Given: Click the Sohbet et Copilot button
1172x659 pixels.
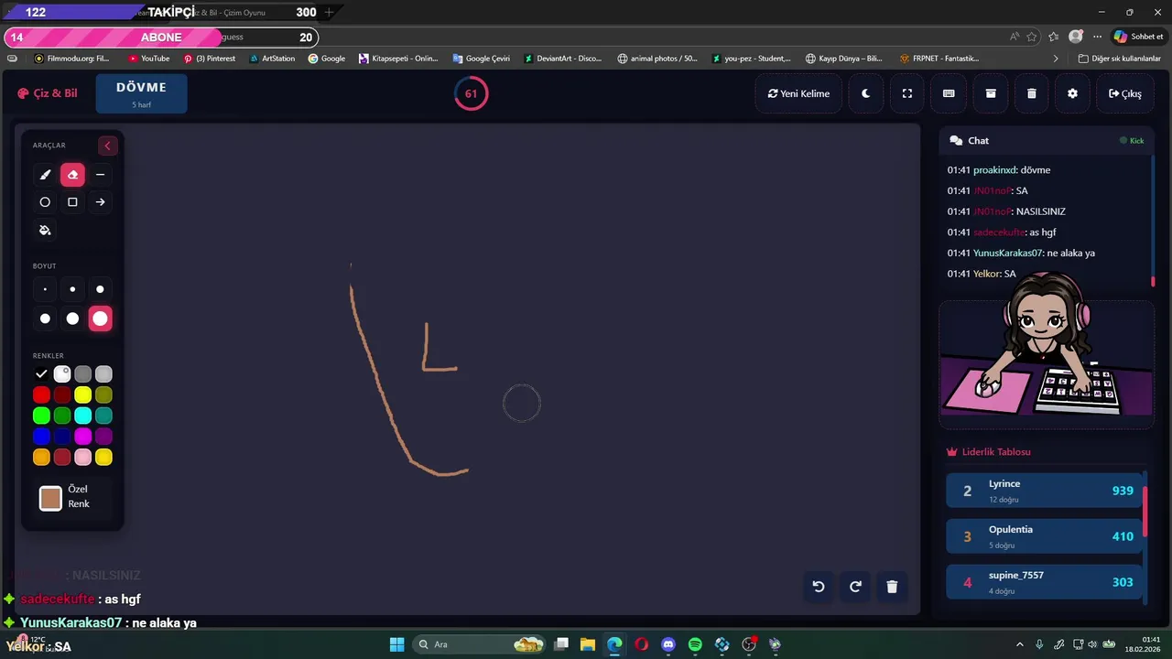Looking at the screenshot, I should tap(1138, 37).
